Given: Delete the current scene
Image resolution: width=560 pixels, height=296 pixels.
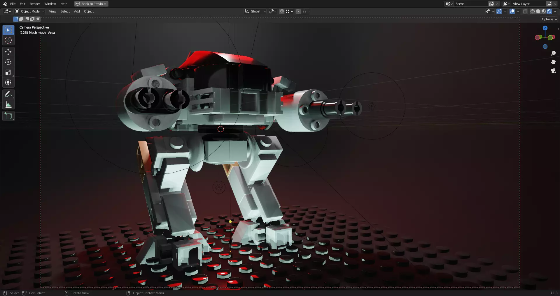Looking at the screenshot, I should (497, 4).
